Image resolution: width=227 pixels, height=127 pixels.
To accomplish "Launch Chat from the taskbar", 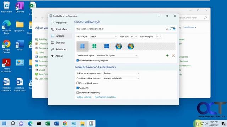I will (21, 123).
